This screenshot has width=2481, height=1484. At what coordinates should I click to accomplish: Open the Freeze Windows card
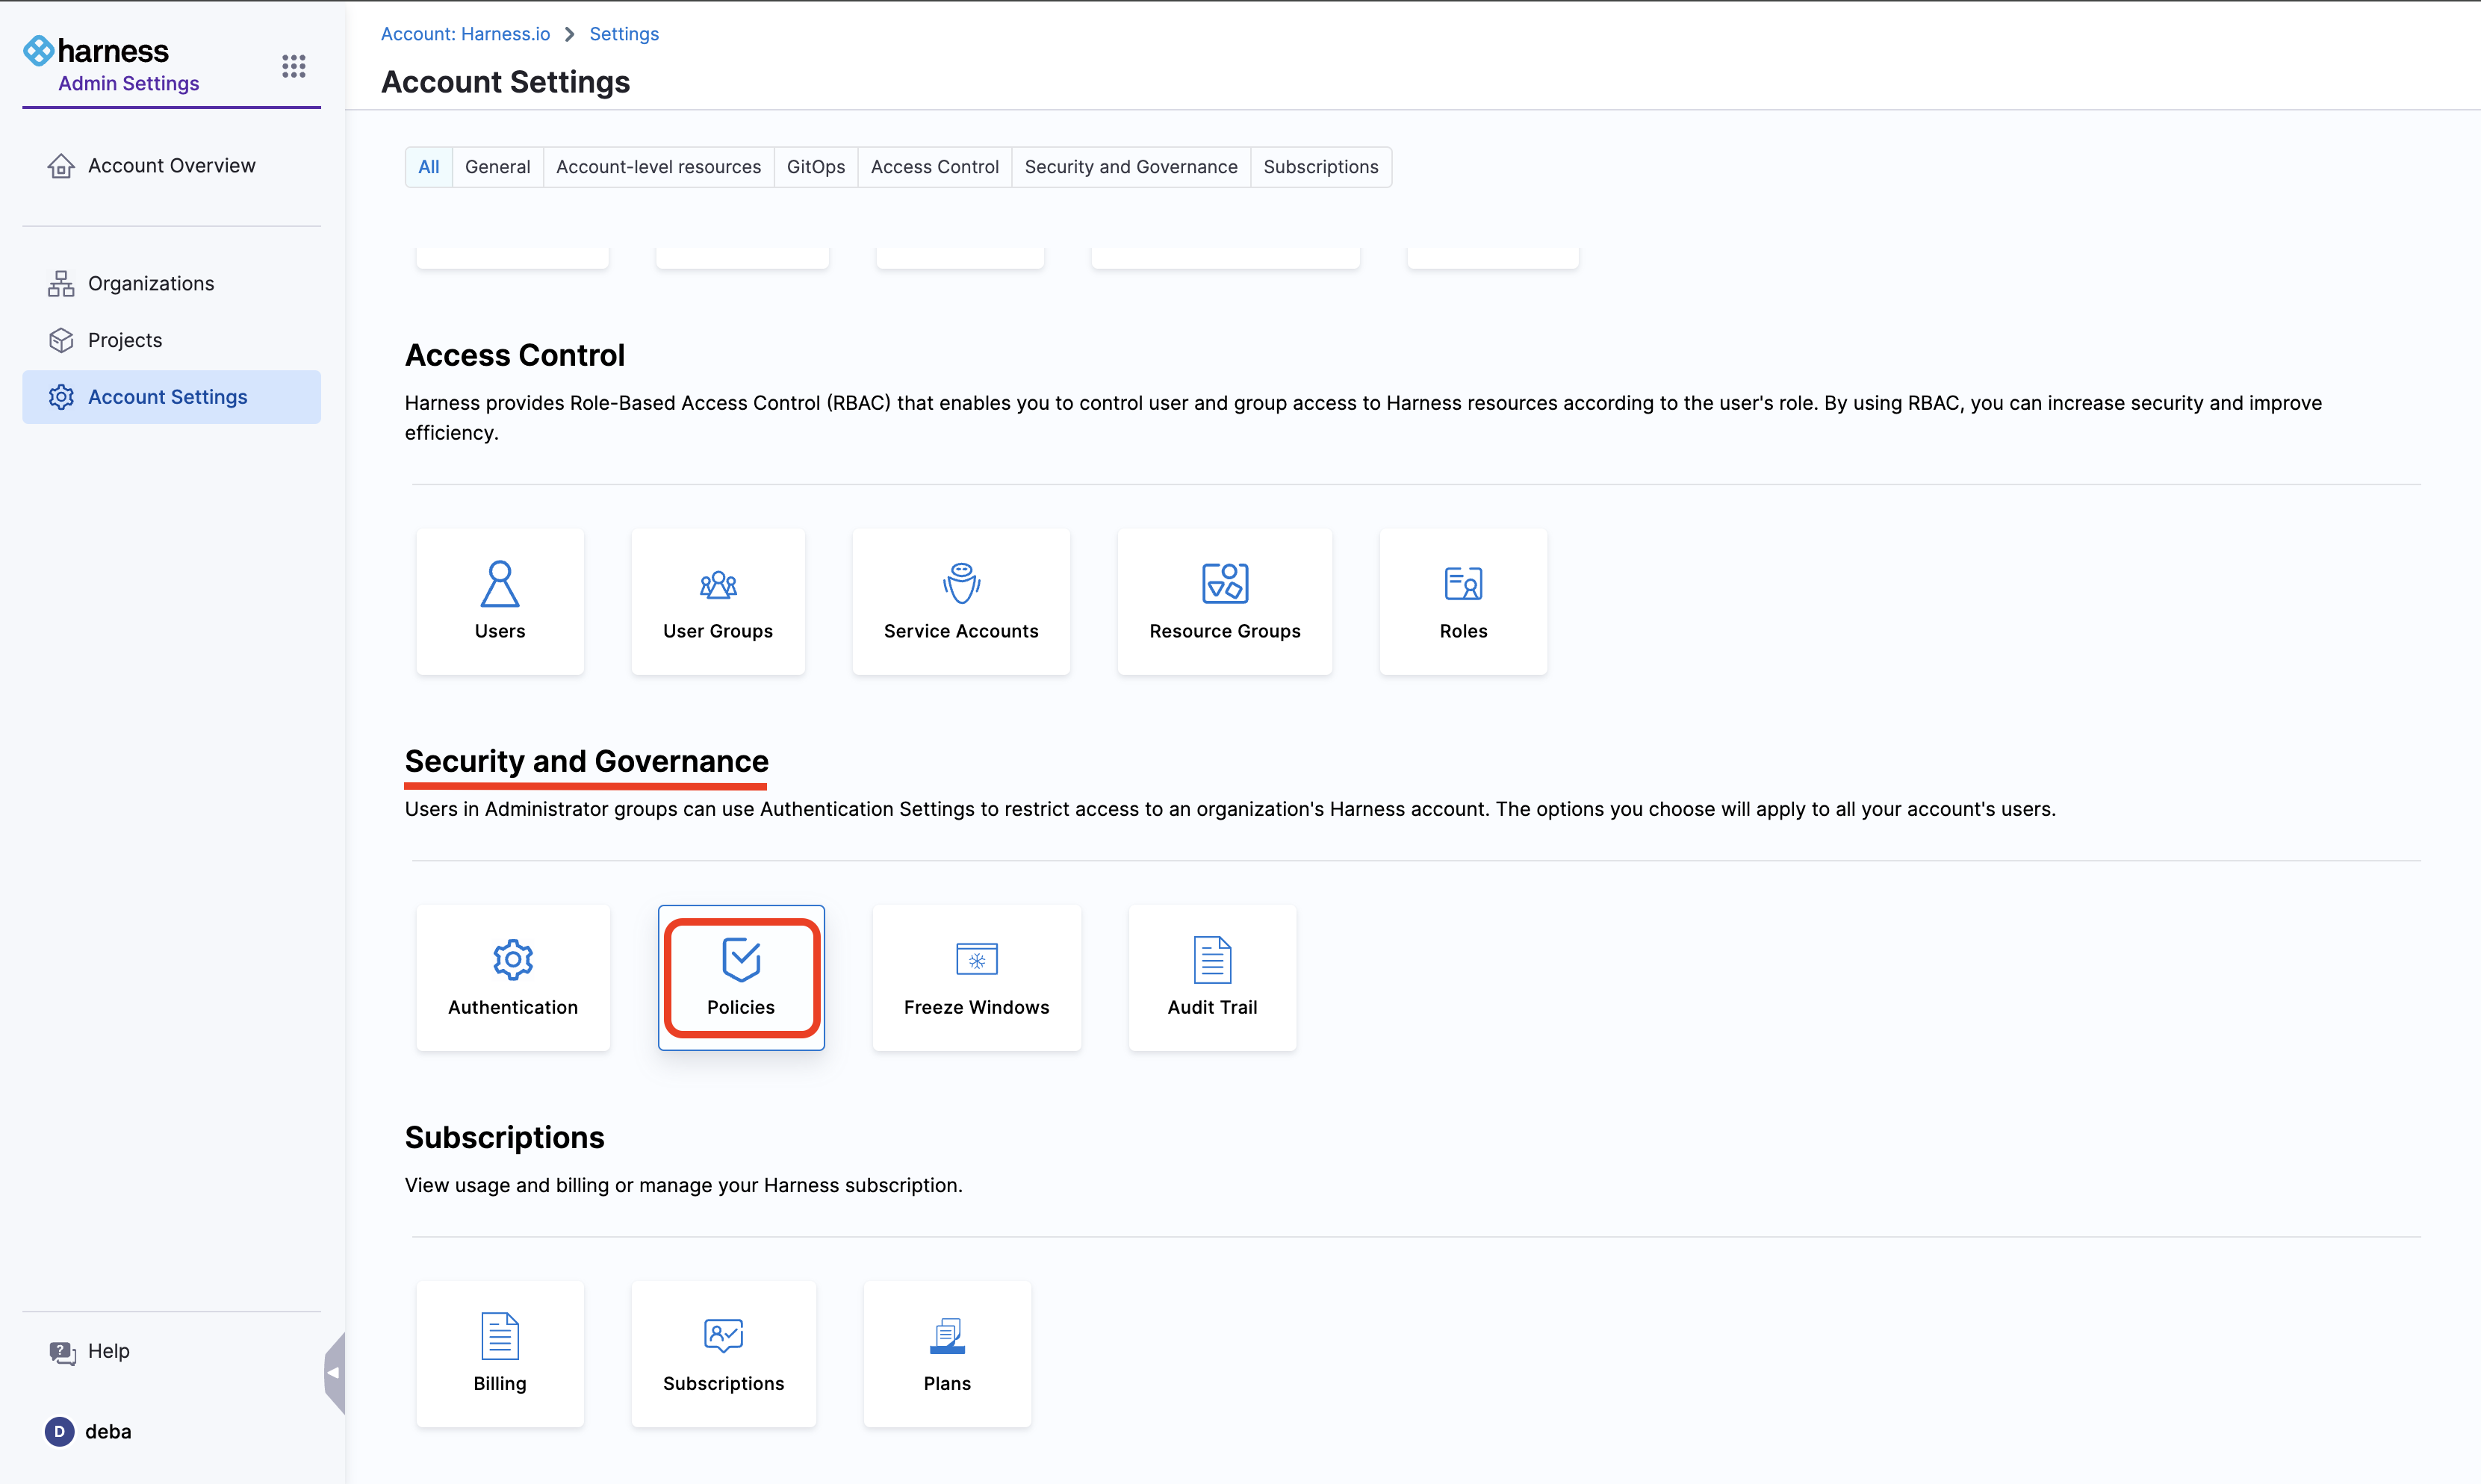pos(975,977)
